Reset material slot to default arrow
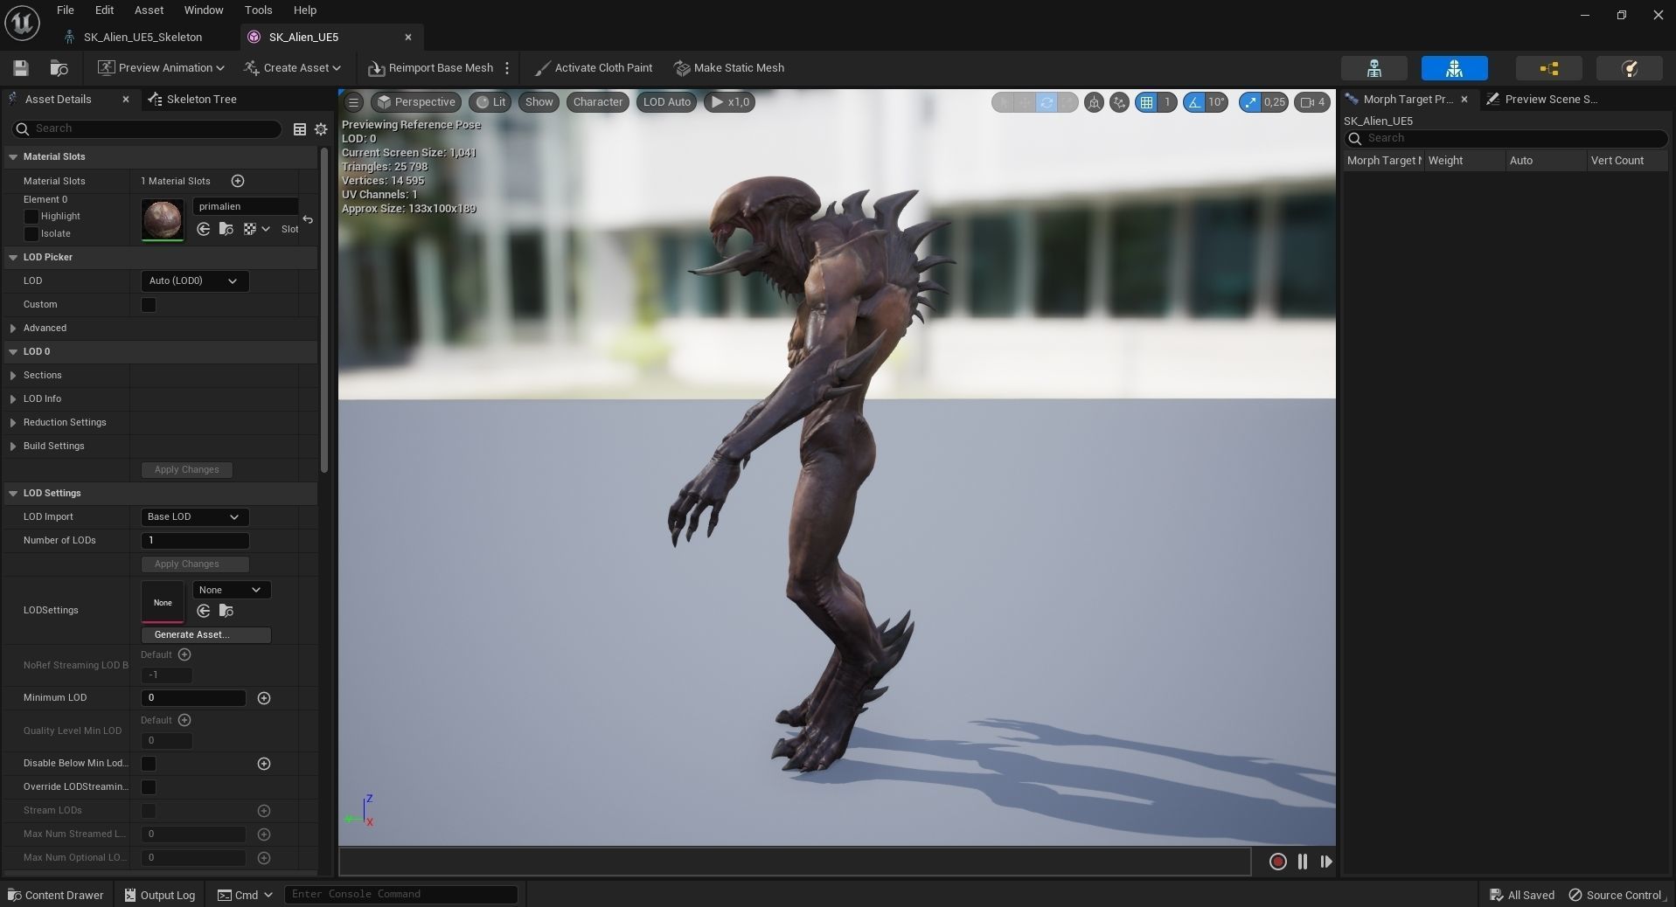 (x=308, y=219)
